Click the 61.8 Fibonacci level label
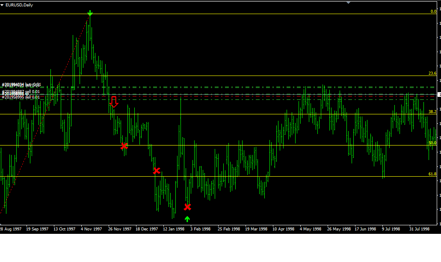The image size is (441, 262). pos(432,174)
